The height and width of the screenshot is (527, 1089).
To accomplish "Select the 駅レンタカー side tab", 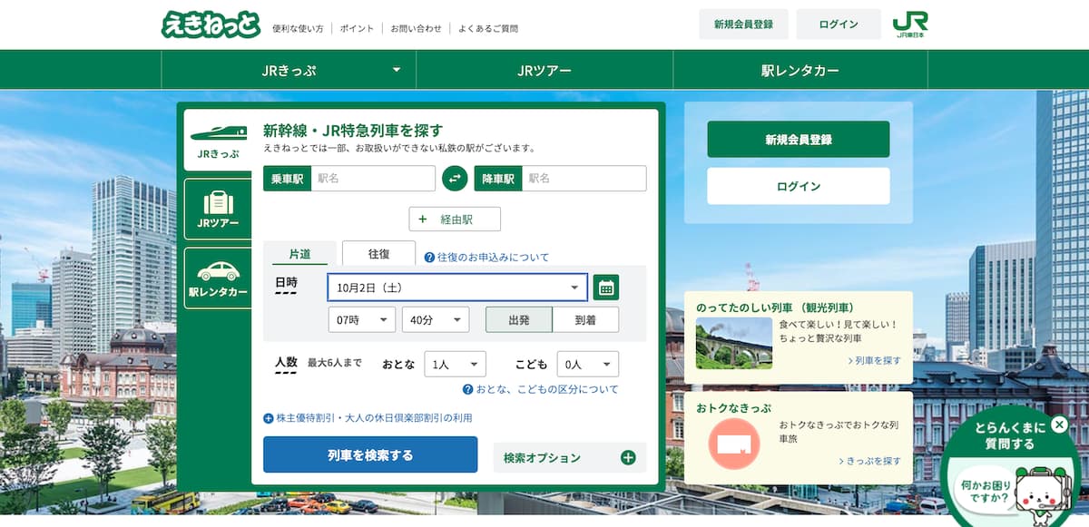I will (218, 278).
